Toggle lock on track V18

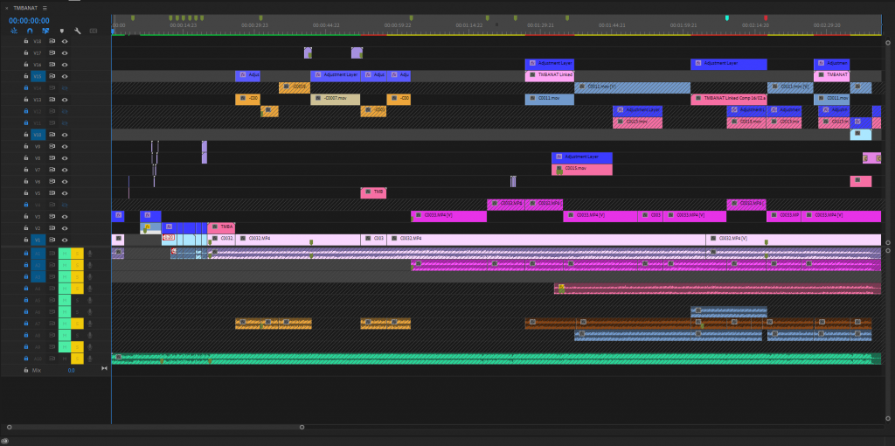(x=26, y=41)
